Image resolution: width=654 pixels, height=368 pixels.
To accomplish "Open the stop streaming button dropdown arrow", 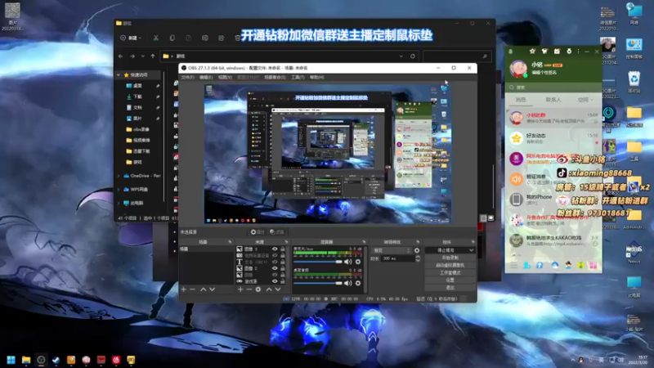I will tap(472, 250).
